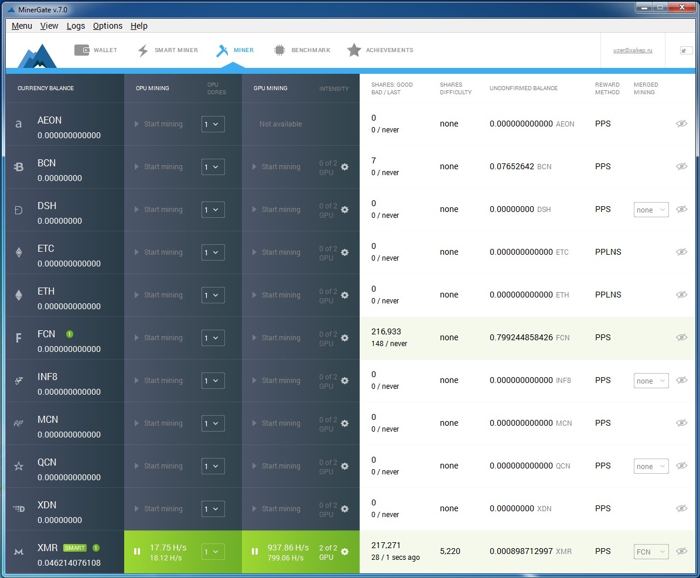
Task: Open the Logs menu
Action: point(76,26)
